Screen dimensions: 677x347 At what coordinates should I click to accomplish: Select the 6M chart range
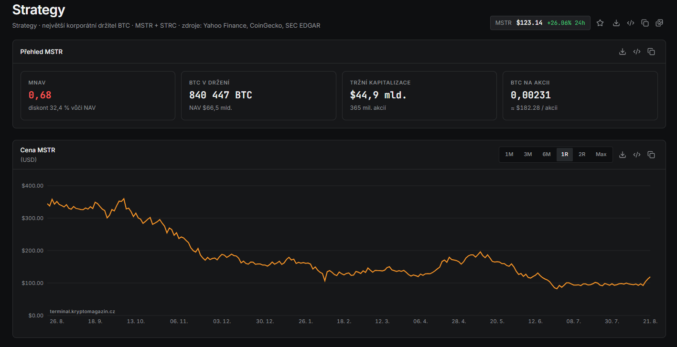[x=547, y=154]
